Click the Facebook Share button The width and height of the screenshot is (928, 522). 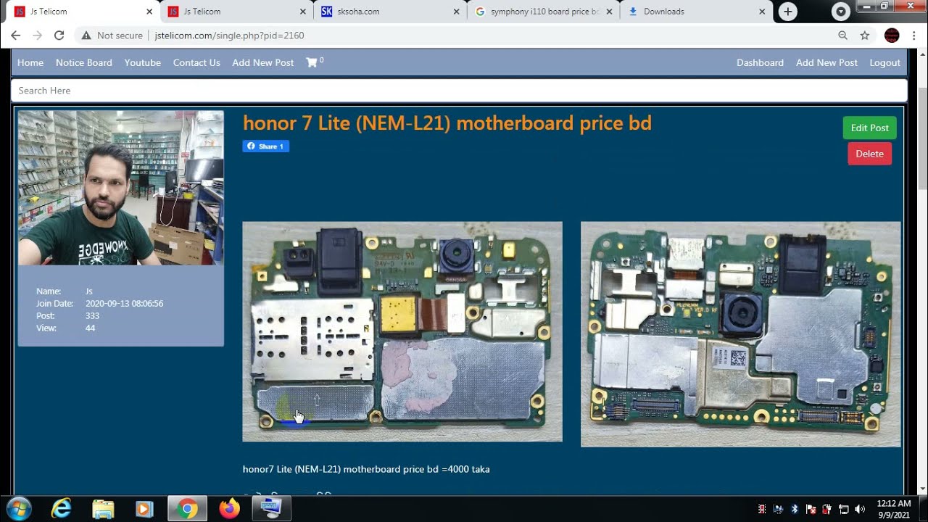click(266, 146)
